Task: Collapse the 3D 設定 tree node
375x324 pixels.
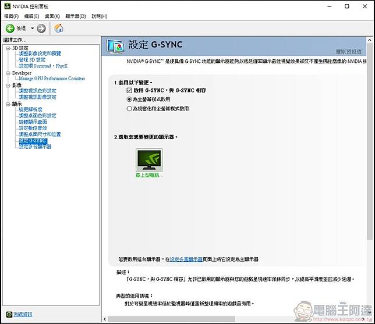Action: coord(8,48)
